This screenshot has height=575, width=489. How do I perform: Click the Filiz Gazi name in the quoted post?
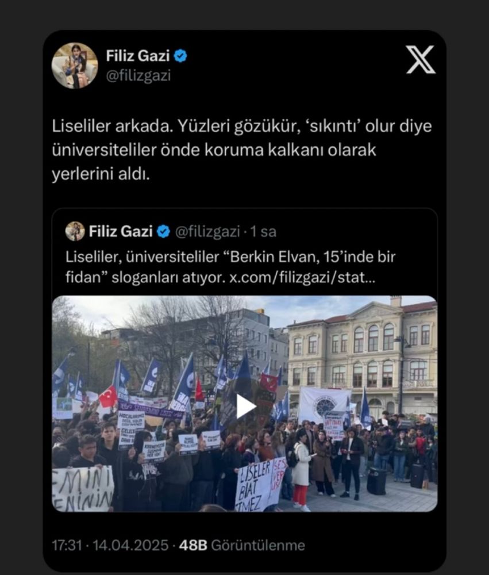(x=121, y=231)
